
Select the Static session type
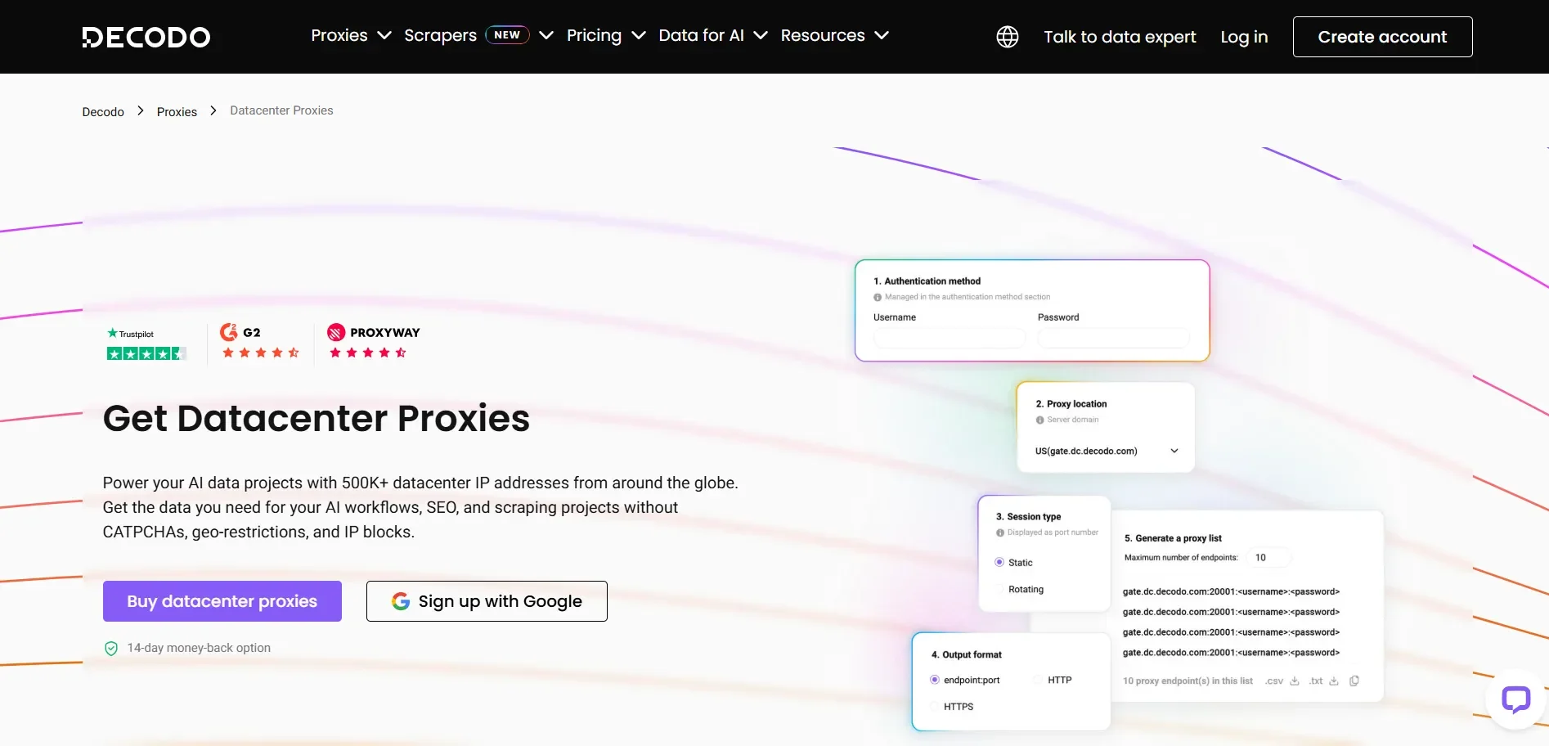coord(999,563)
